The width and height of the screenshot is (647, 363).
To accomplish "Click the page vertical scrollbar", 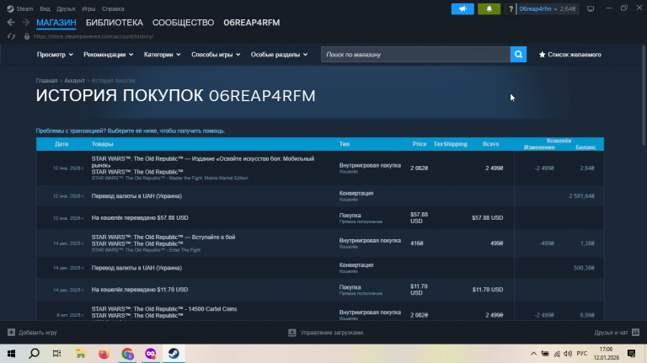I will point(644,95).
